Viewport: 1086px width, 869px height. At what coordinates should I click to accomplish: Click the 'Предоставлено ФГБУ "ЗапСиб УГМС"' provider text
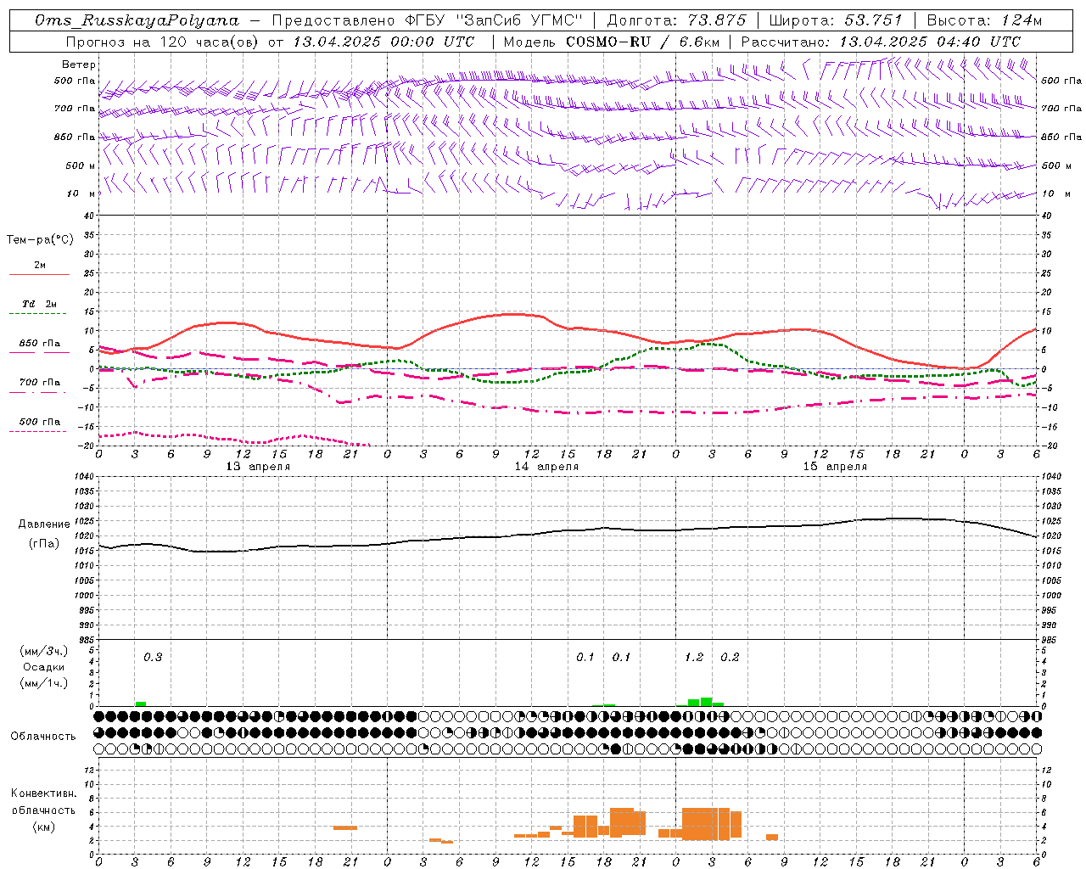point(428,20)
